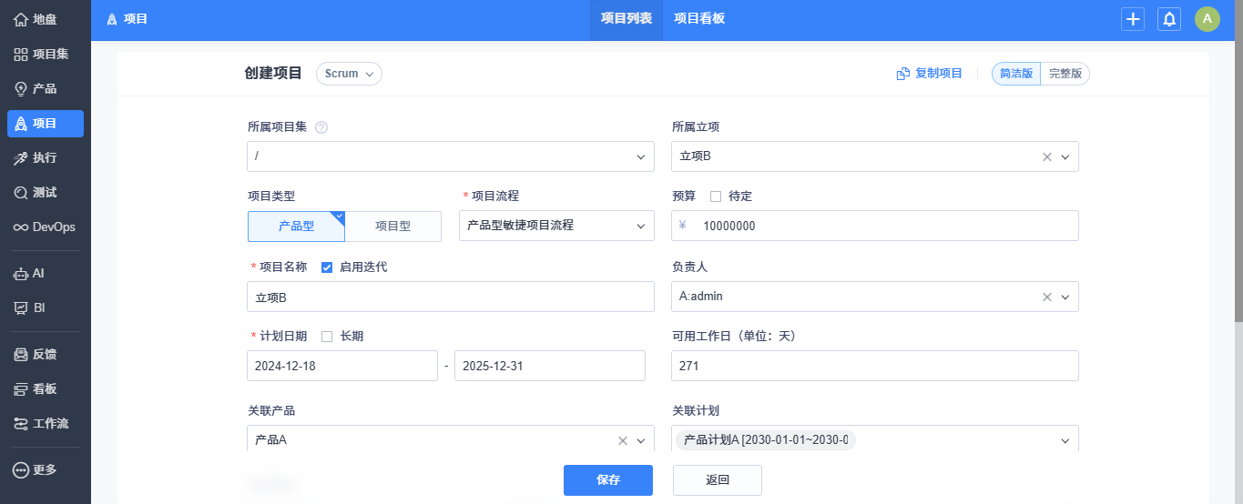Screen dimensions: 1243x504
Task: Expand the 所属立项 dropdown arrow
Action: 1065,156
